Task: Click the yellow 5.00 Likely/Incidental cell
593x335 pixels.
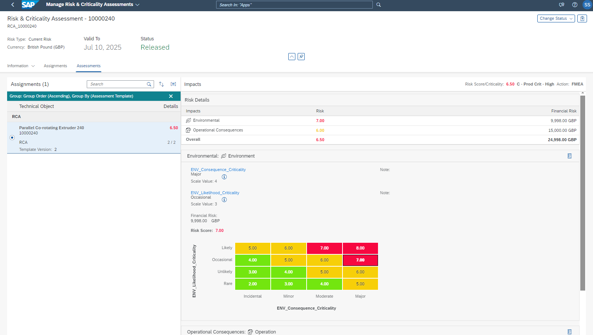Action: (253, 248)
